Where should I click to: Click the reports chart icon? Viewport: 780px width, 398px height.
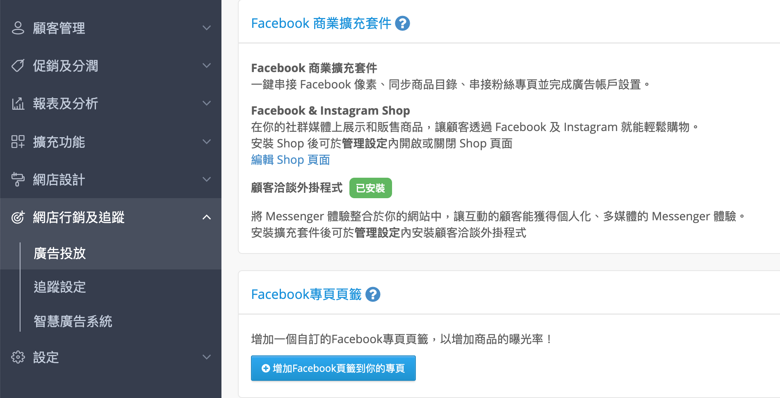point(18,104)
